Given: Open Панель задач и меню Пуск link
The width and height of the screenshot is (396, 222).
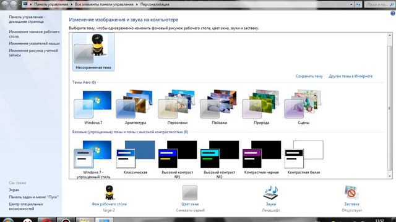Looking at the screenshot, I should tap(33, 197).
